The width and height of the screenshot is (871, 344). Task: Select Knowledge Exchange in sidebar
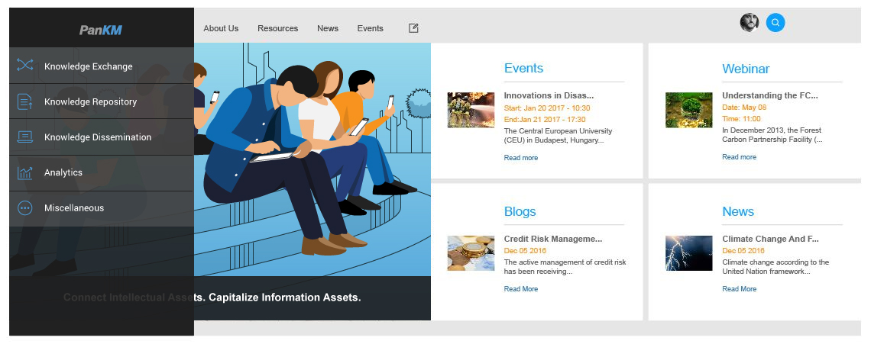click(x=102, y=66)
